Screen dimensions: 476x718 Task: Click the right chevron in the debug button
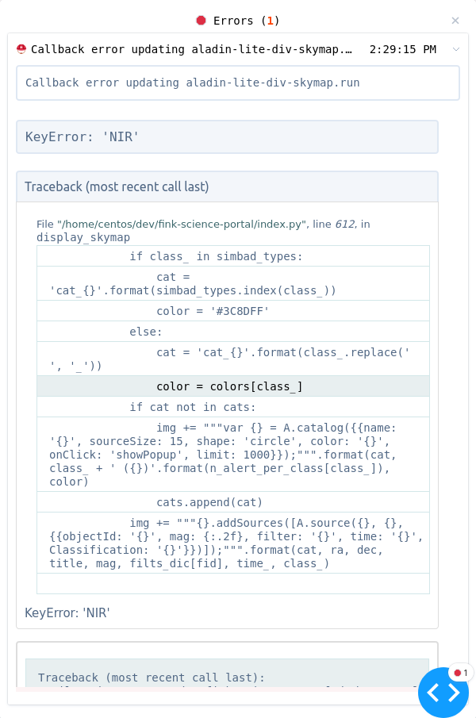[x=452, y=693]
